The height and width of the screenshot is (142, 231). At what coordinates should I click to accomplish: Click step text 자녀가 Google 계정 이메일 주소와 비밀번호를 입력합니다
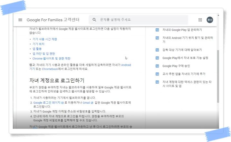click(x=70, y=111)
